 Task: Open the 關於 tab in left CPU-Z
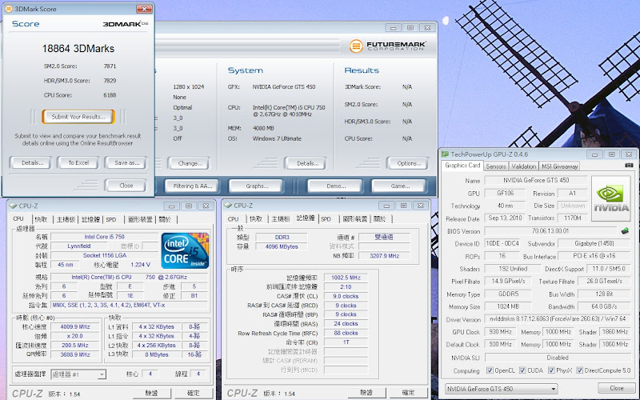click(x=165, y=219)
